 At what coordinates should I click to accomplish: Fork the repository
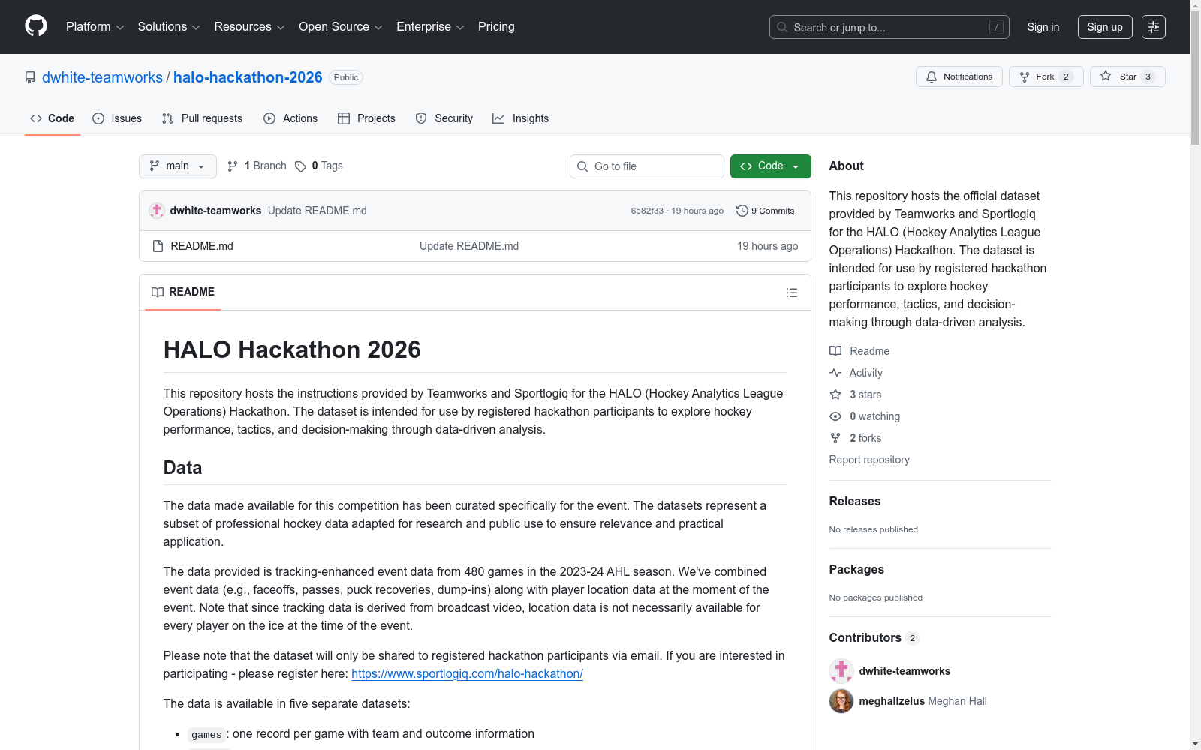click(x=1046, y=76)
